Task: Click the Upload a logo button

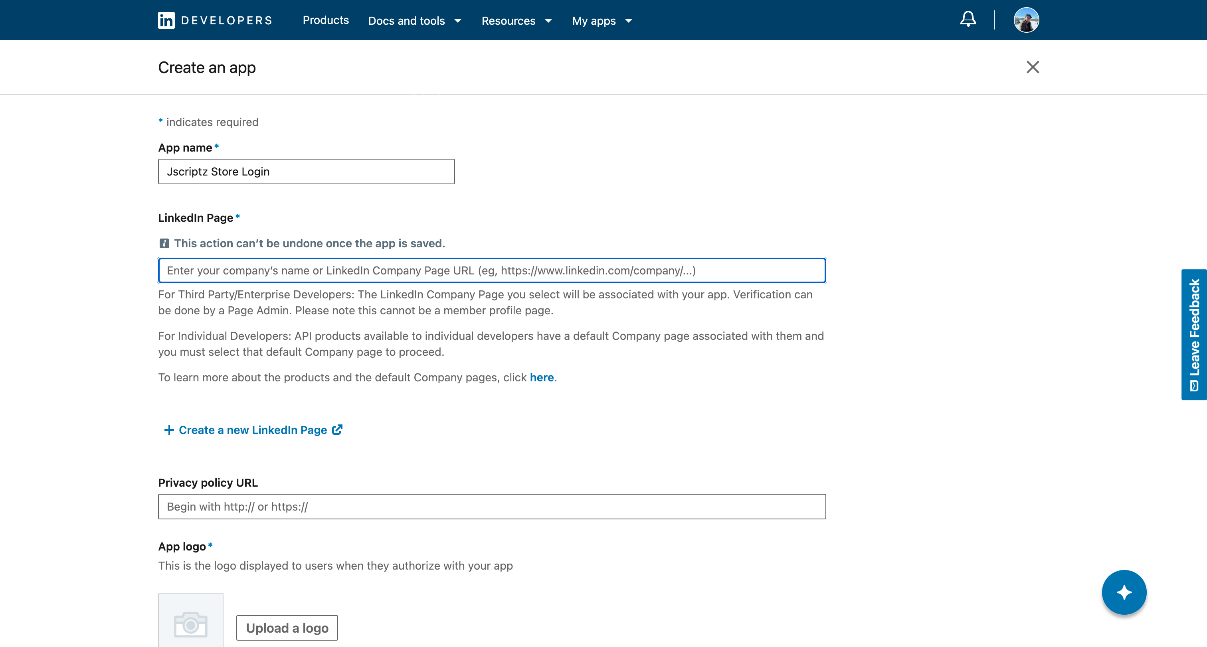Action: click(287, 627)
